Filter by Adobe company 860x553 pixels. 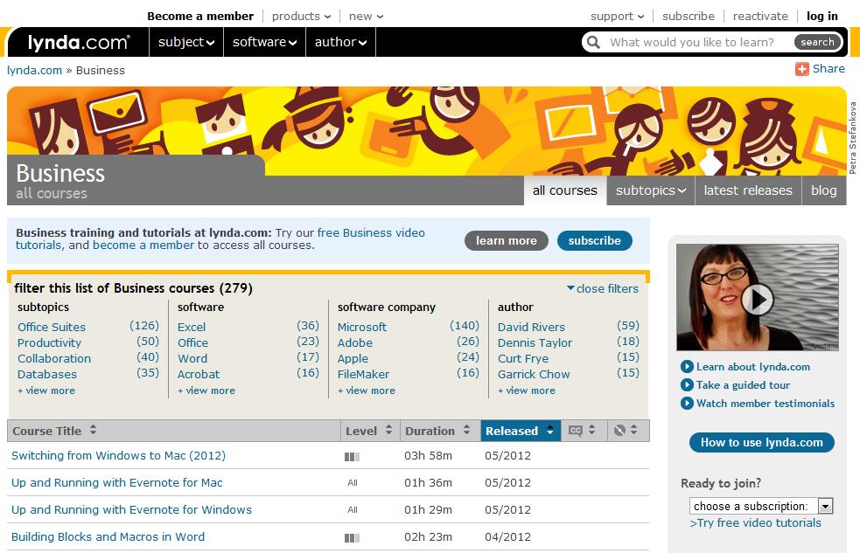coord(355,342)
